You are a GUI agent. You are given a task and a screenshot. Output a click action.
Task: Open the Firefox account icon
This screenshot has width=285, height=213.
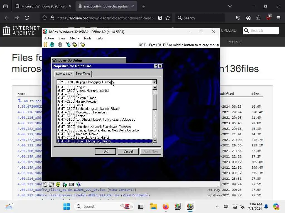tap(248, 18)
